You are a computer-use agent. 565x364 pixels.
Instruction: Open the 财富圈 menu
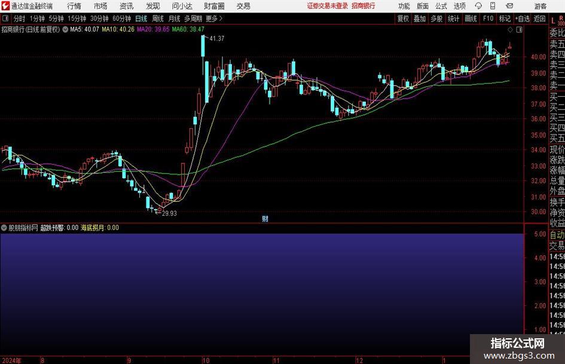pyautogui.click(x=214, y=6)
